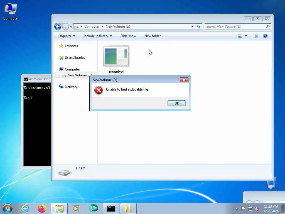Open the Windows Start menu
This screenshot has width=285, height=214.
click(x=8, y=208)
